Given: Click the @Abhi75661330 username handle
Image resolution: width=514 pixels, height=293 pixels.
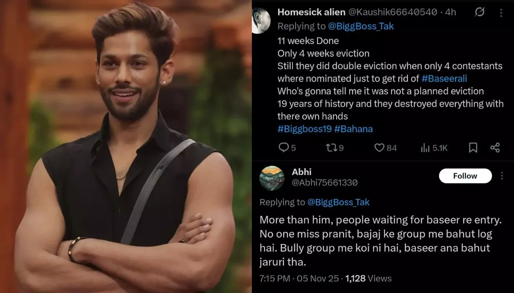Looking at the screenshot, I should (x=325, y=183).
